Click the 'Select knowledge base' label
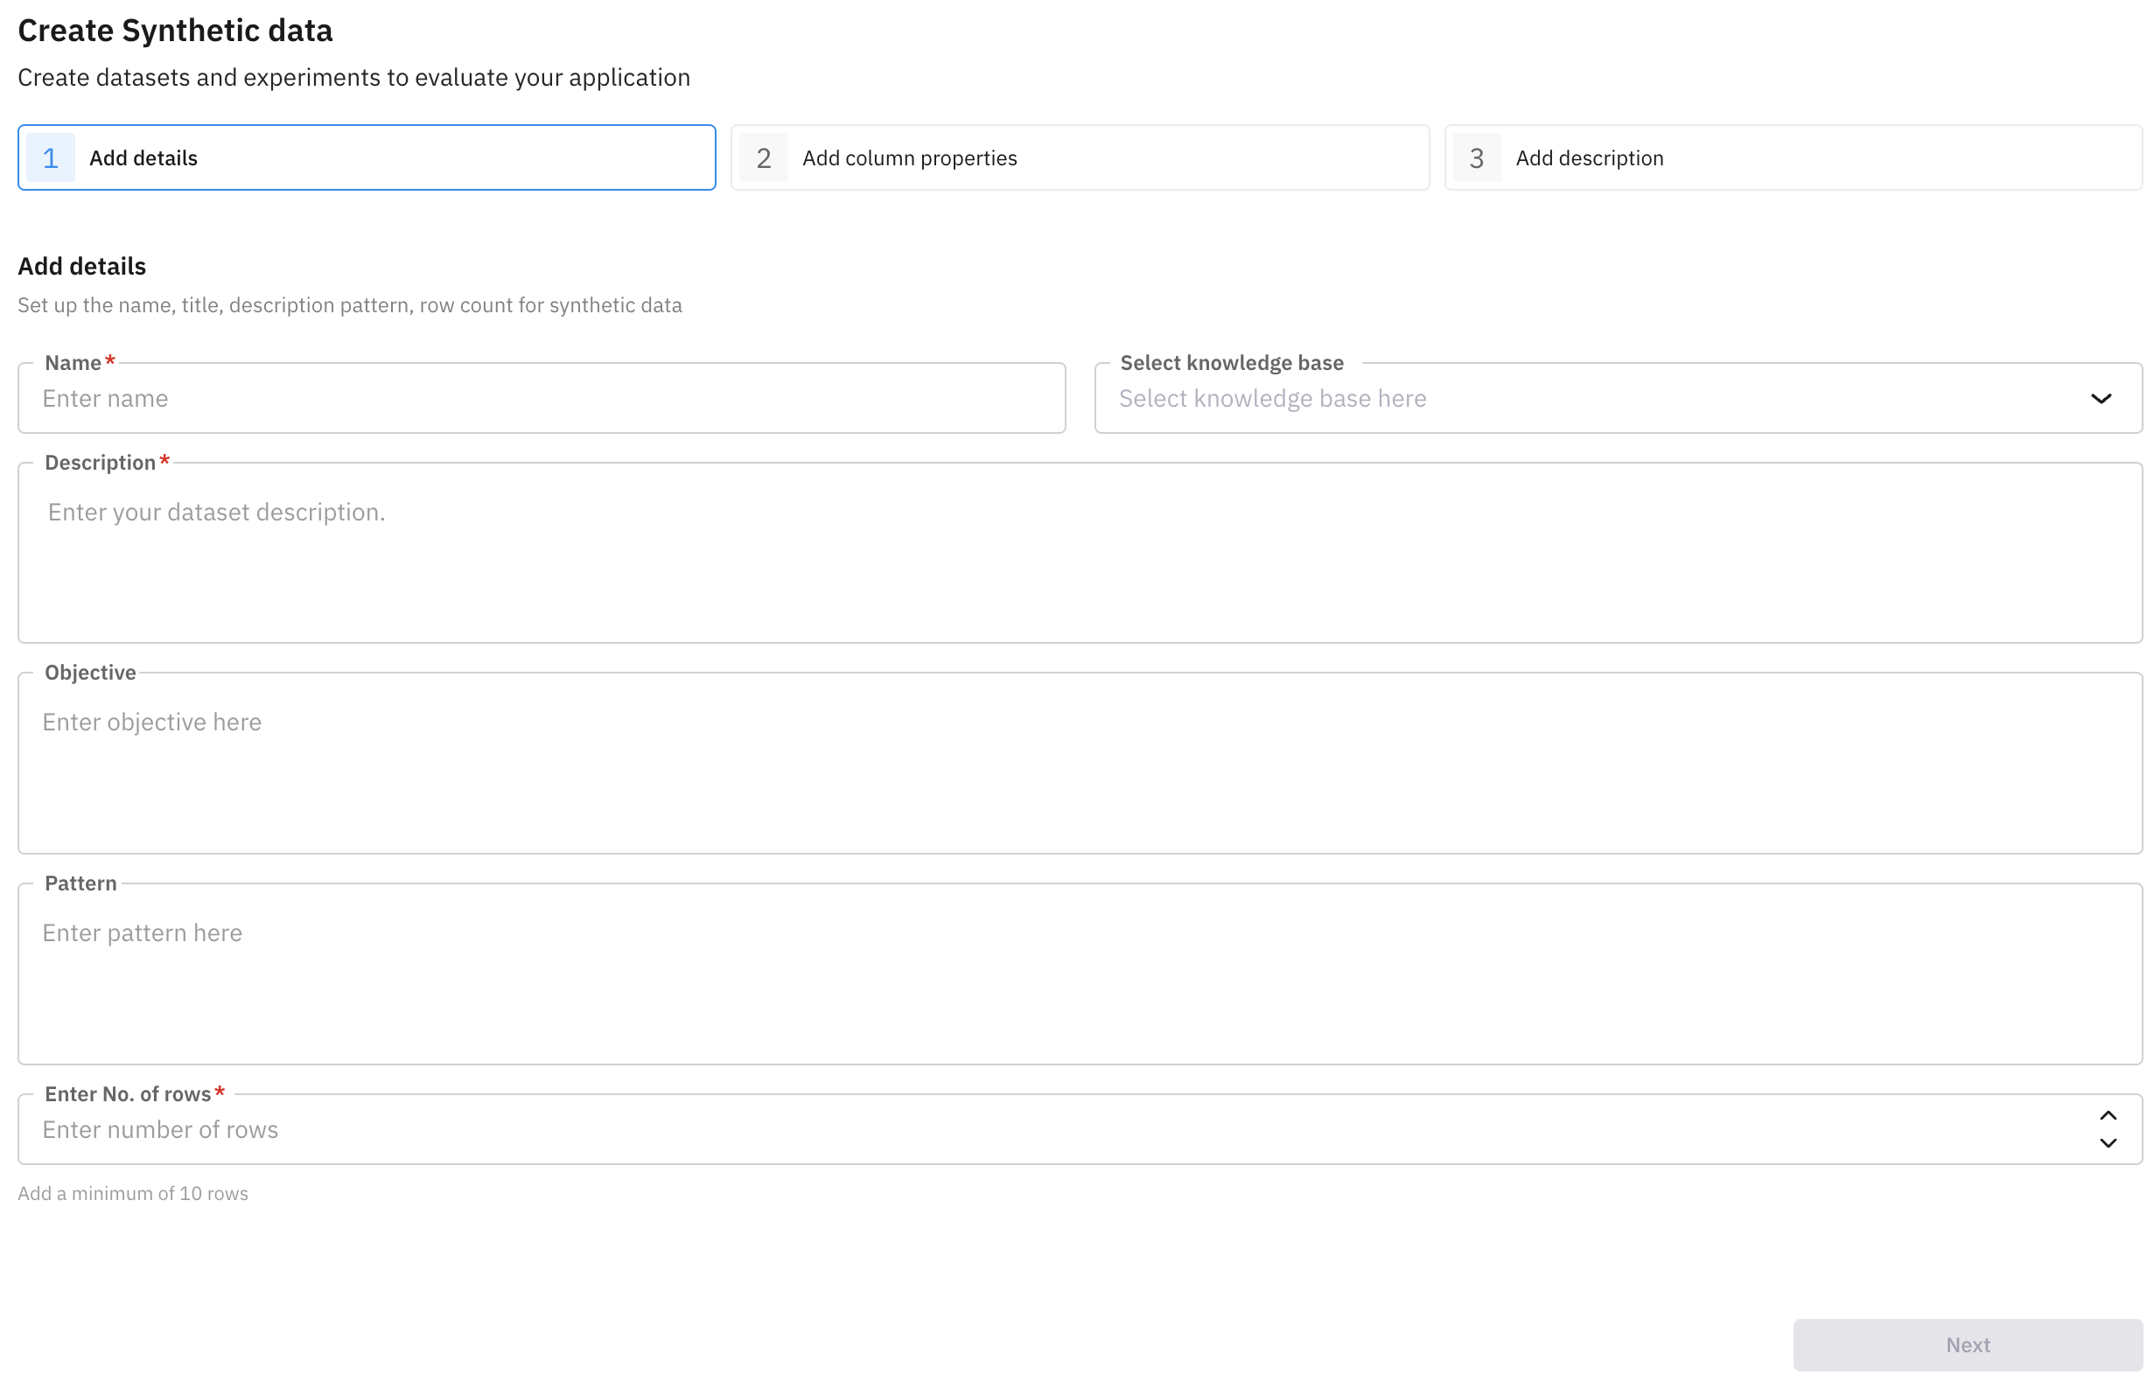The image size is (2154, 1396). click(x=1231, y=363)
